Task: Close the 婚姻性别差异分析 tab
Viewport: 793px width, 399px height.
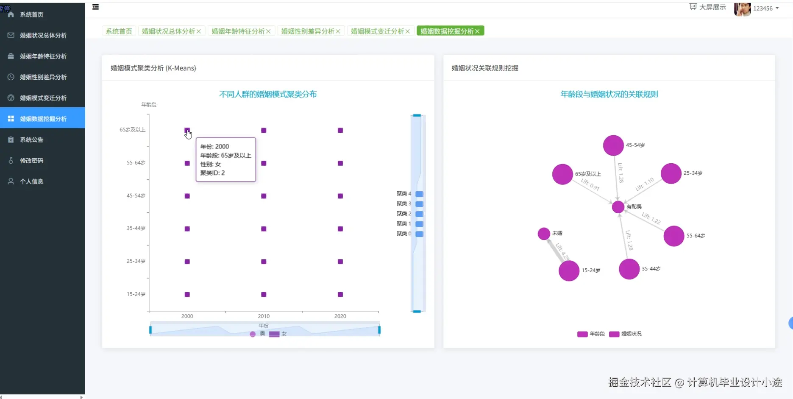Action: [338, 31]
